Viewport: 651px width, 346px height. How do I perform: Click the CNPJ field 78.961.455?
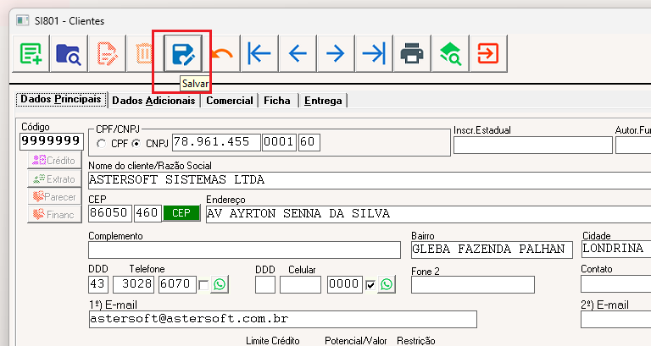[216, 142]
